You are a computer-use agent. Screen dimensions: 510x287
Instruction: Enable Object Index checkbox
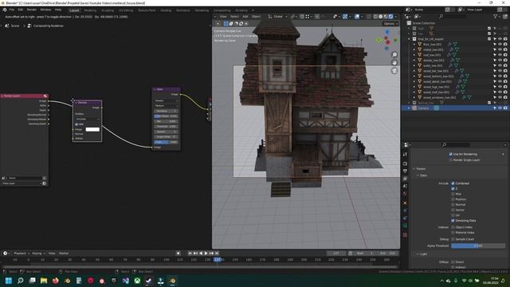tap(453, 227)
